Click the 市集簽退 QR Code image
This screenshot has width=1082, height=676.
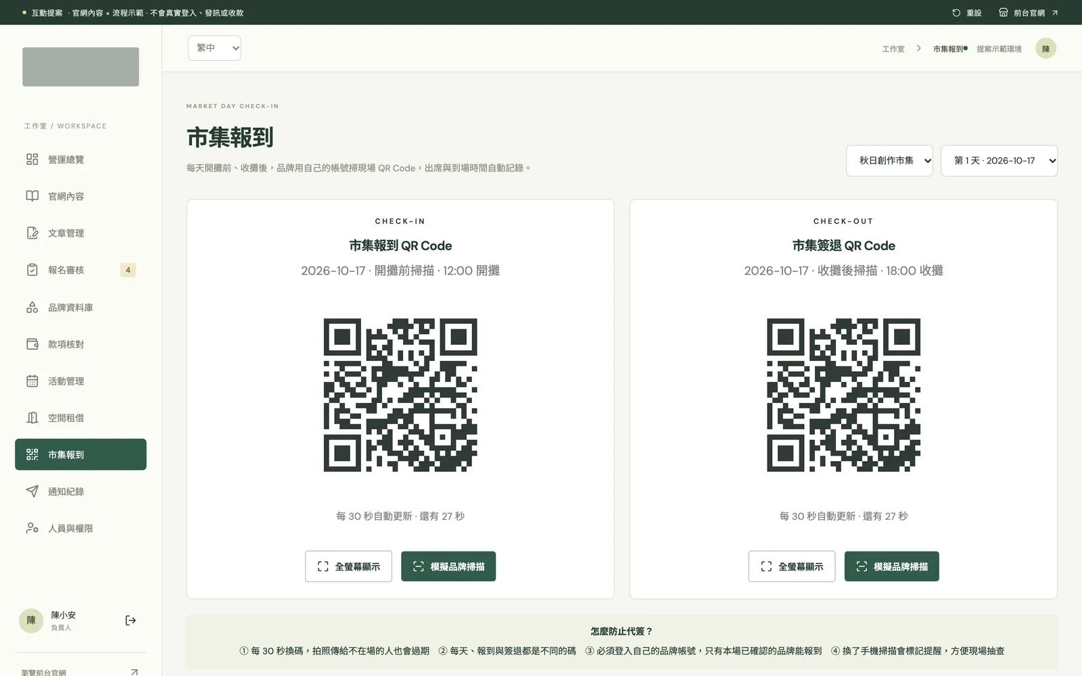pyautogui.click(x=843, y=395)
